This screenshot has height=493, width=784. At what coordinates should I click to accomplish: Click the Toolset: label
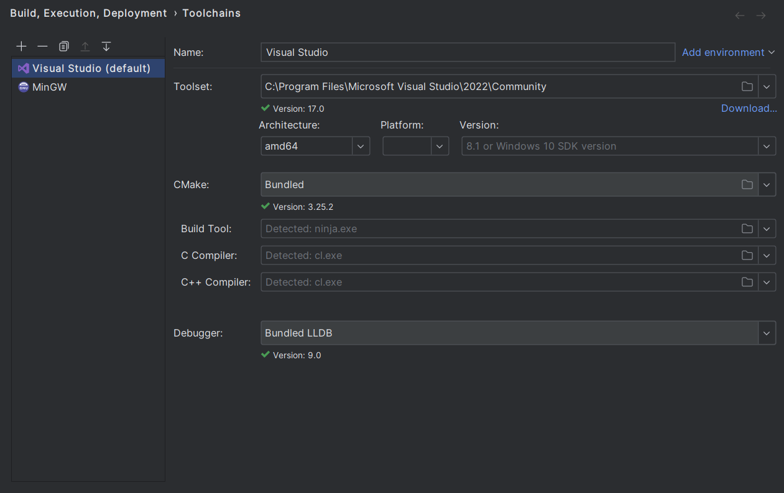(193, 87)
